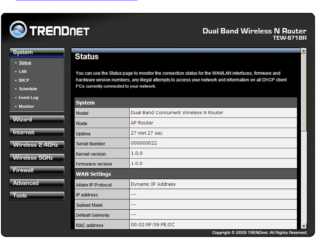Select the Firmware version '1.0.0' value

[x=136, y=164]
